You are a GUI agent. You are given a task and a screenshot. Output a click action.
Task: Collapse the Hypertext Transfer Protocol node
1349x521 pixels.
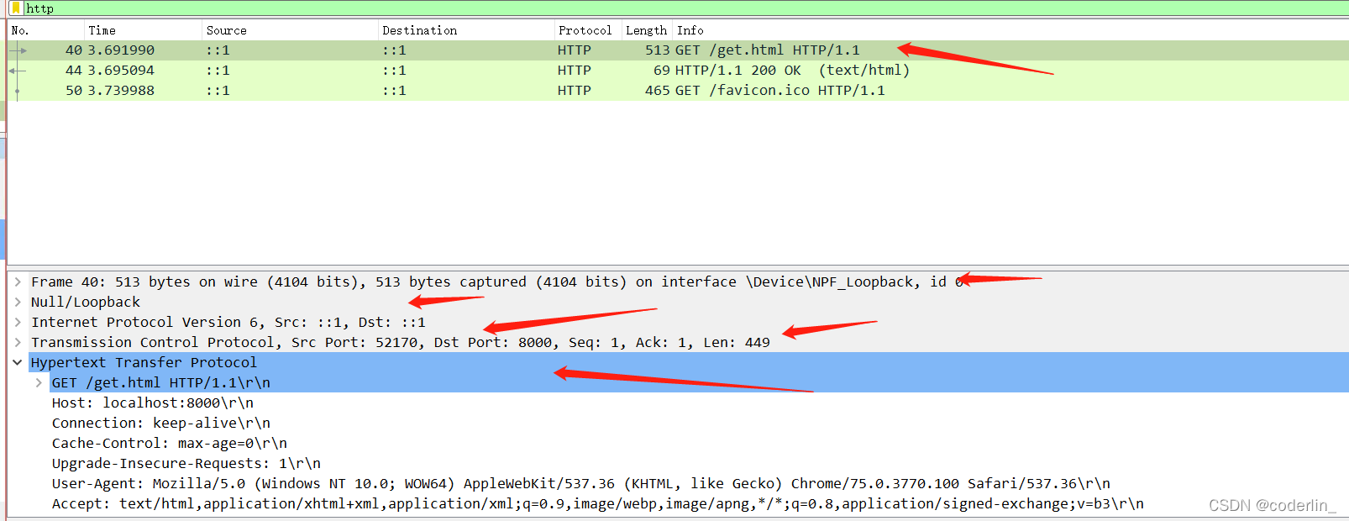pyautogui.click(x=18, y=363)
